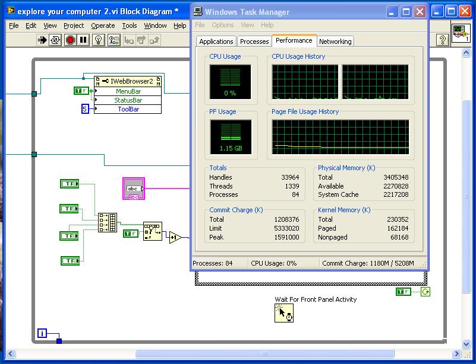Select the Performance tab
The image size is (476, 364).
tap(294, 40)
